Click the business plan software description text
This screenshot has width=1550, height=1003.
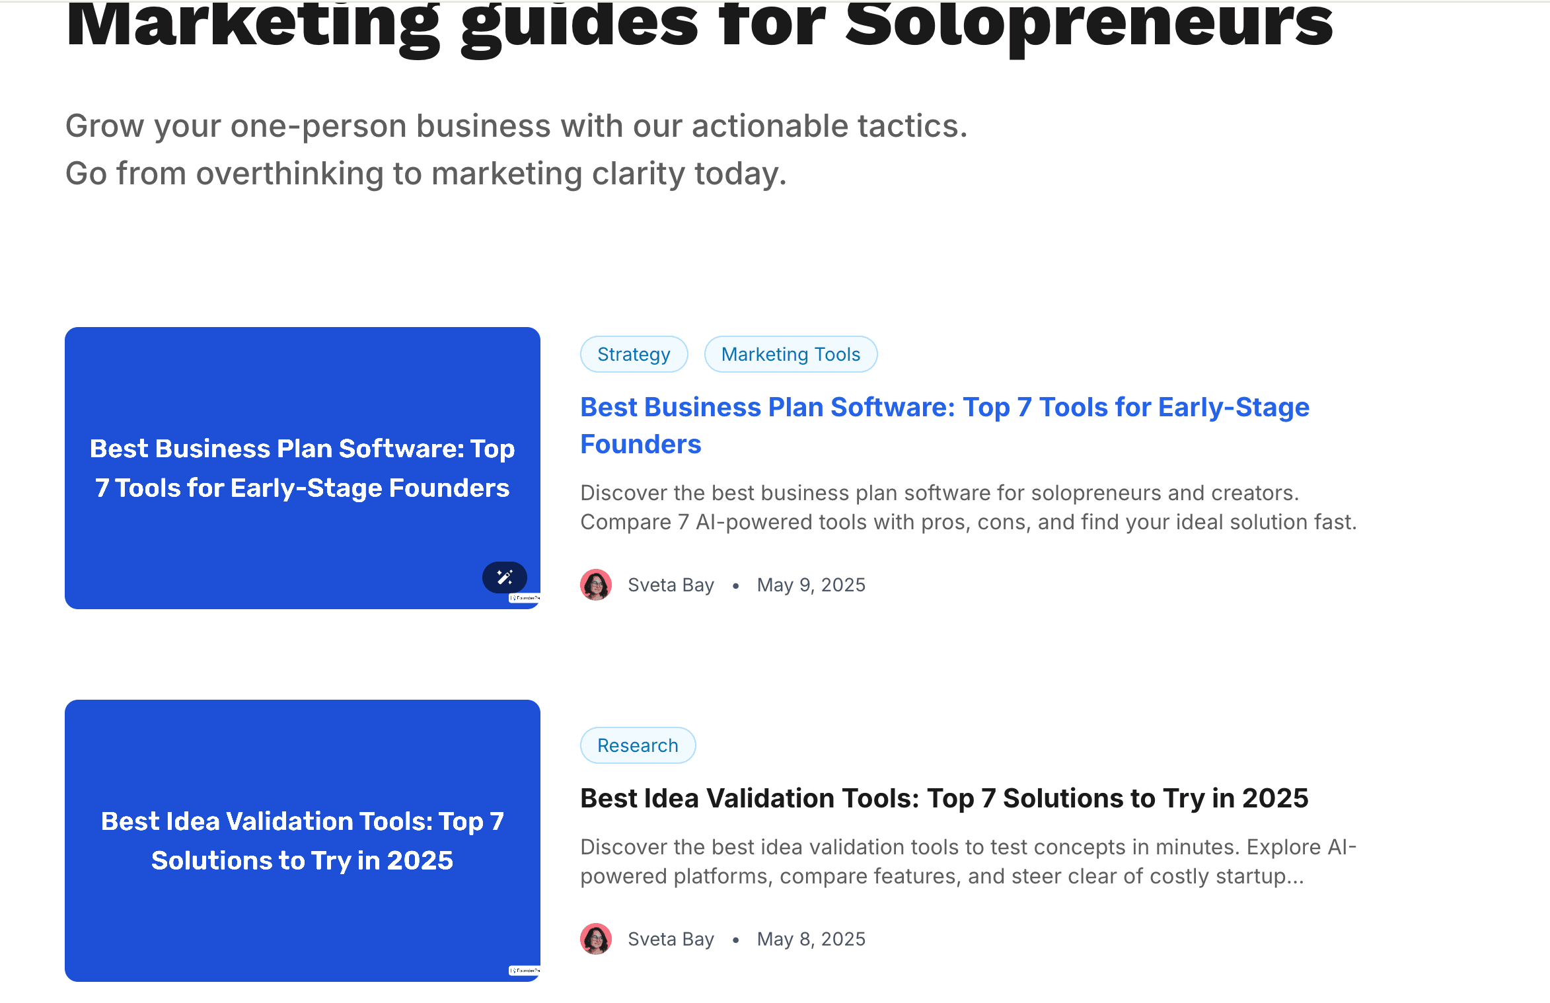point(969,507)
